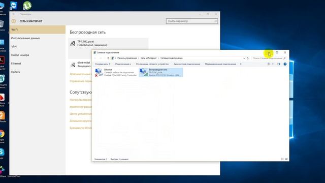Open the Управление параметрами link

(81, 81)
